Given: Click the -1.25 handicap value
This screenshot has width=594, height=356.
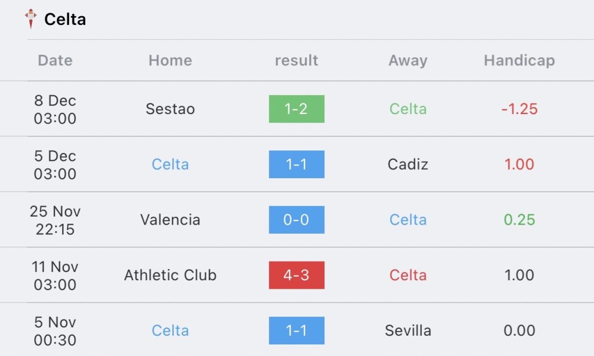Looking at the screenshot, I should coord(519,109).
